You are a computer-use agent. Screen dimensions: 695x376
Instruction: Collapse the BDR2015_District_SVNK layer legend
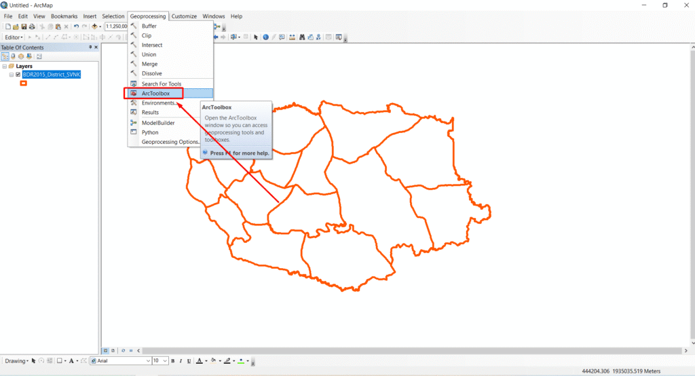pyautogui.click(x=12, y=75)
